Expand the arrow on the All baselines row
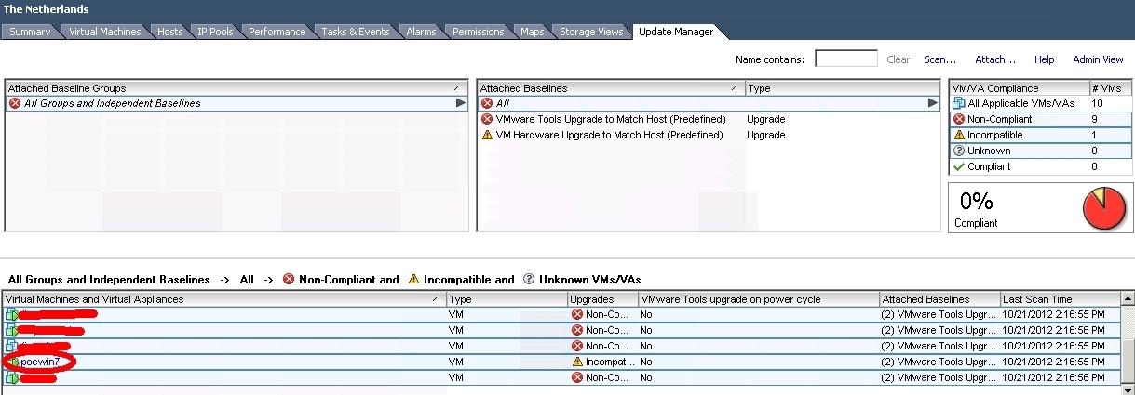 tap(933, 103)
